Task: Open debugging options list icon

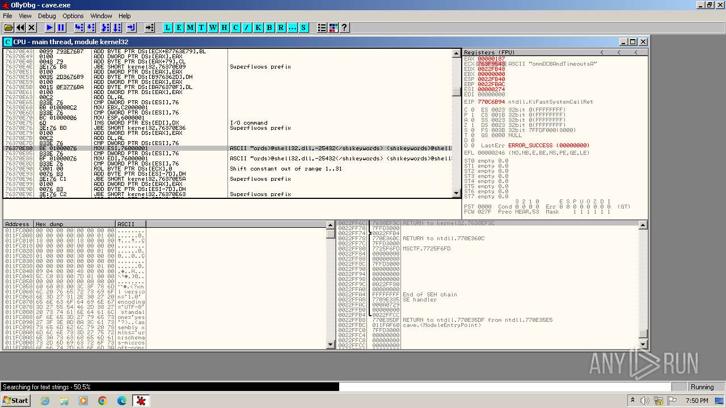Action: coord(322,27)
